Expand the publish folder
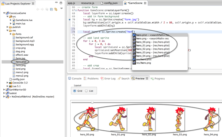The height and width of the screenshot is (137, 222). 7,27
